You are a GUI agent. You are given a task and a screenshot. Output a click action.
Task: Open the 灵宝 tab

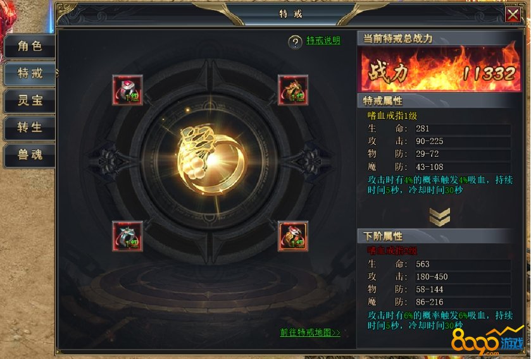pyautogui.click(x=30, y=100)
